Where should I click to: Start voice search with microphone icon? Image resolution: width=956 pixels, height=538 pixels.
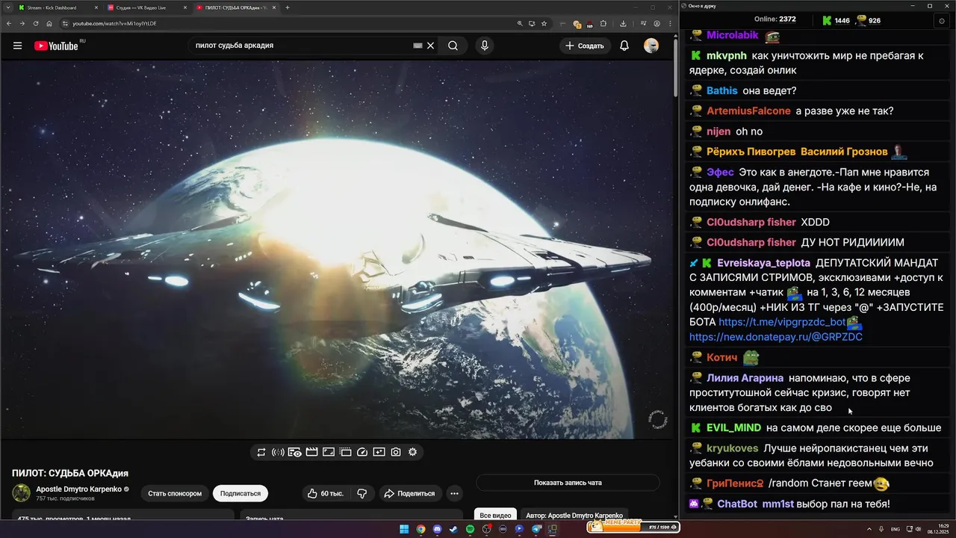pyautogui.click(x=485, y=46)
